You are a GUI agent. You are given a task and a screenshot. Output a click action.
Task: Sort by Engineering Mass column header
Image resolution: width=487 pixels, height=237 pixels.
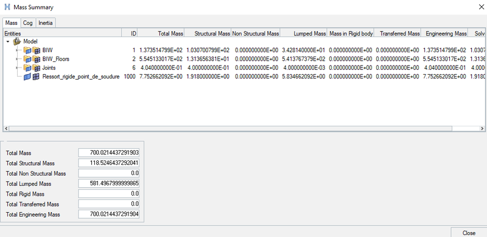(445, 33)
